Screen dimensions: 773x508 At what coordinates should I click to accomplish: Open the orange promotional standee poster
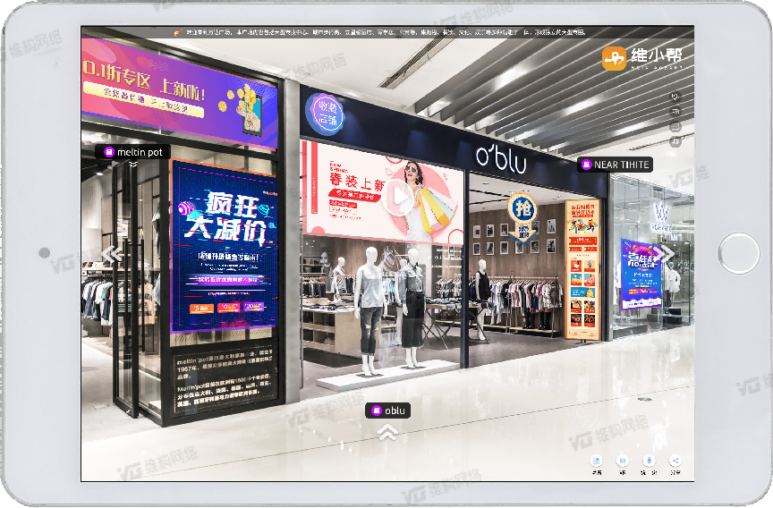point(582,270)
